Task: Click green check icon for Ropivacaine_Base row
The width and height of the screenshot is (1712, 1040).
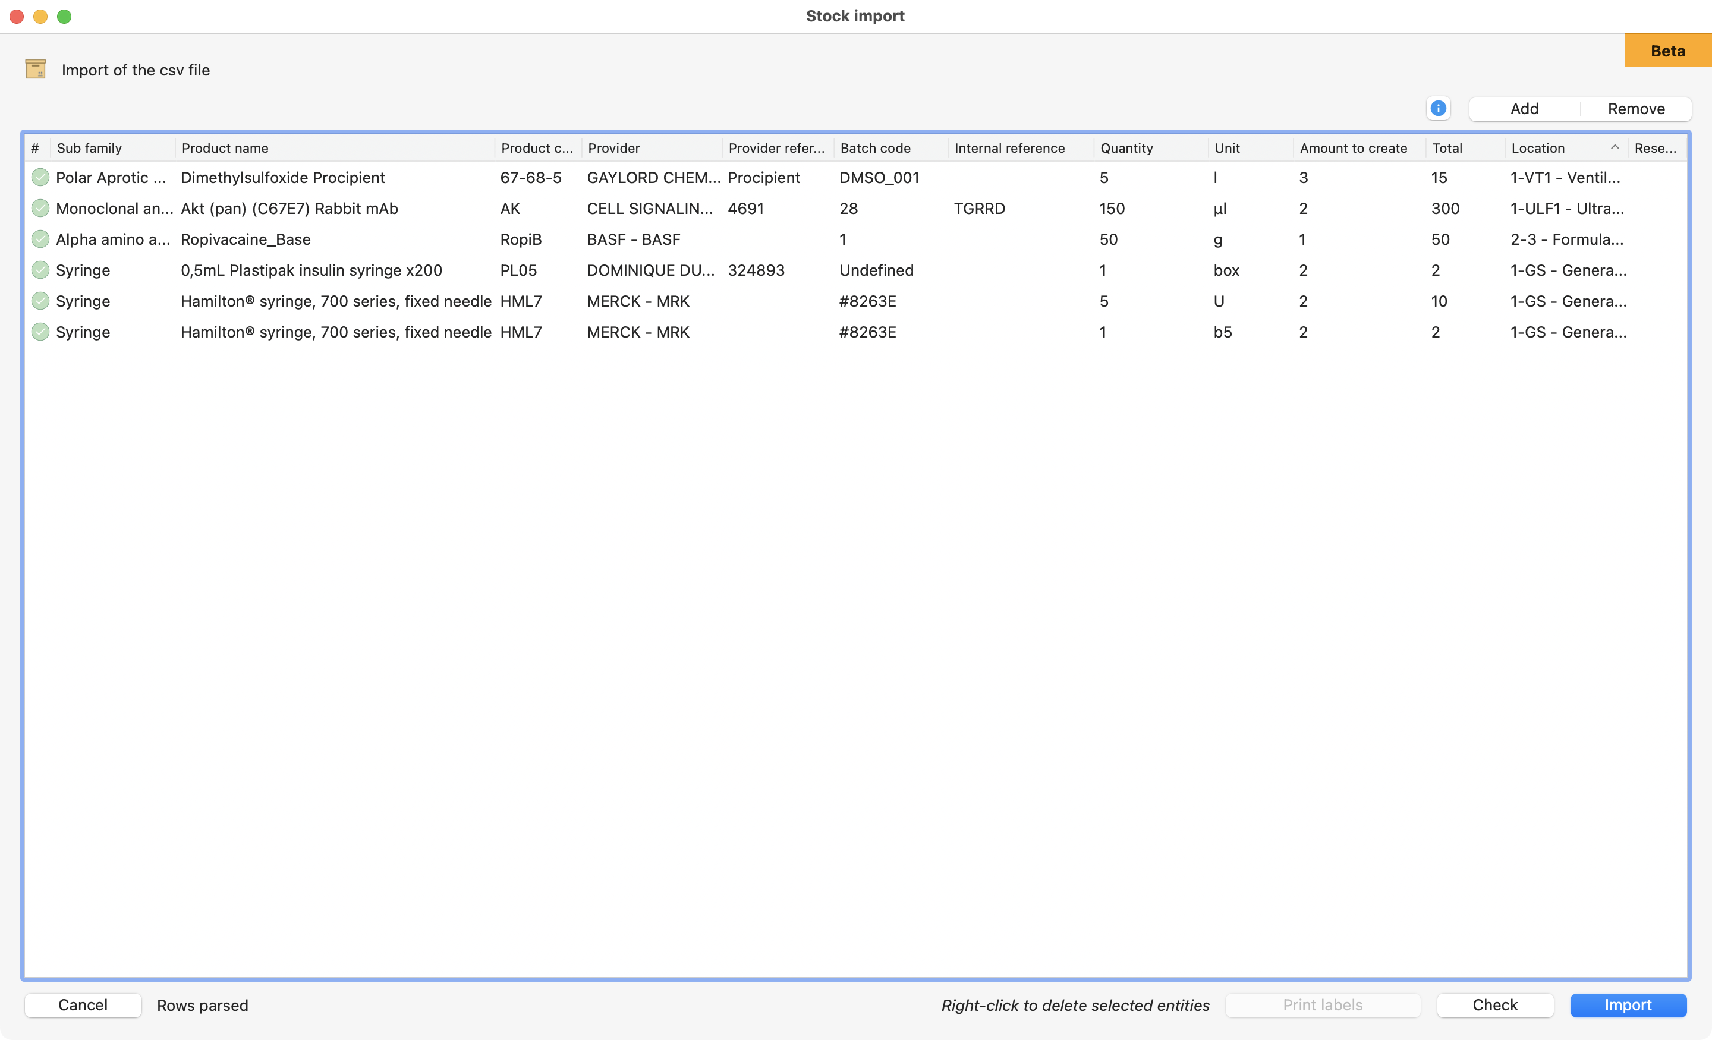Action: pyautogui.click(x=40, y=239)
